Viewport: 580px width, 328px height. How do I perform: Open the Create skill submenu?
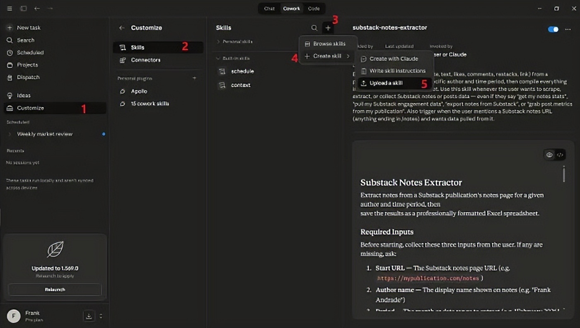click(x=328, y=56)
